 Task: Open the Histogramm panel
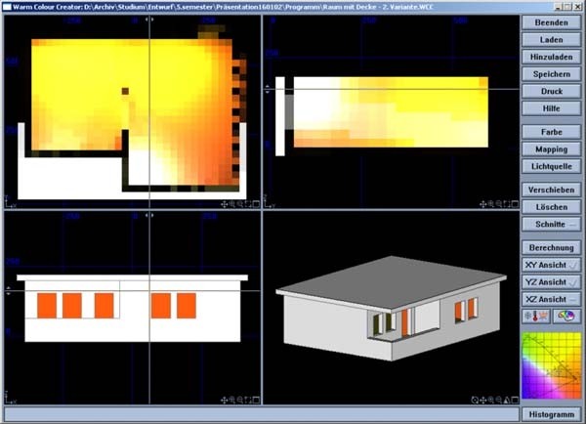pos(551,414)
